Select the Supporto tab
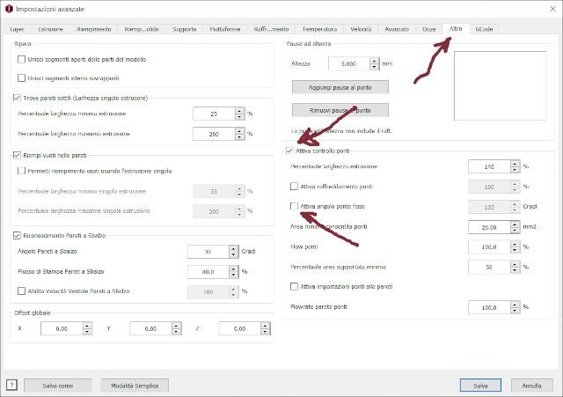This screenshot has width=563, height=397. click(184, 29)
